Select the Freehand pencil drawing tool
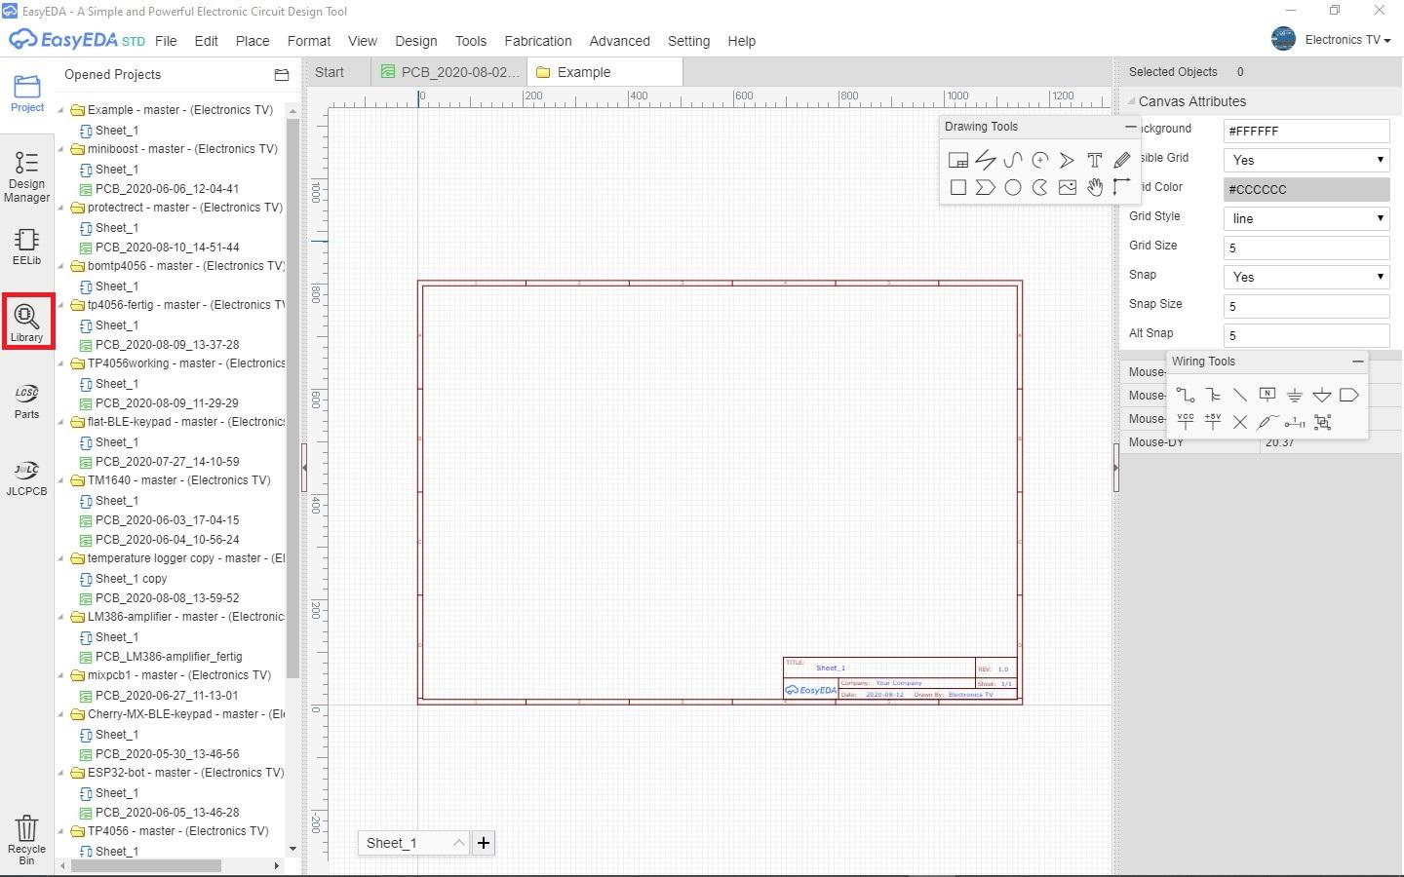1404x877 pixels. pos(1122,160)
